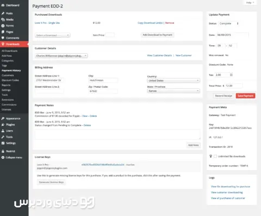Image resolution: width=261 pixels, height=216 pixels.
Task: Click the Forms icon in sidebar
Action: coord(3,26)
